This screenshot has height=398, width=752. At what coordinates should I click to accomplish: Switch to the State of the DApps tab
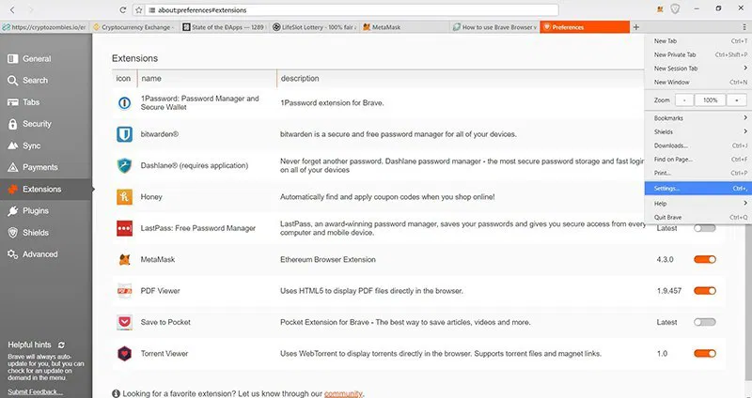[x=224, y=27]
